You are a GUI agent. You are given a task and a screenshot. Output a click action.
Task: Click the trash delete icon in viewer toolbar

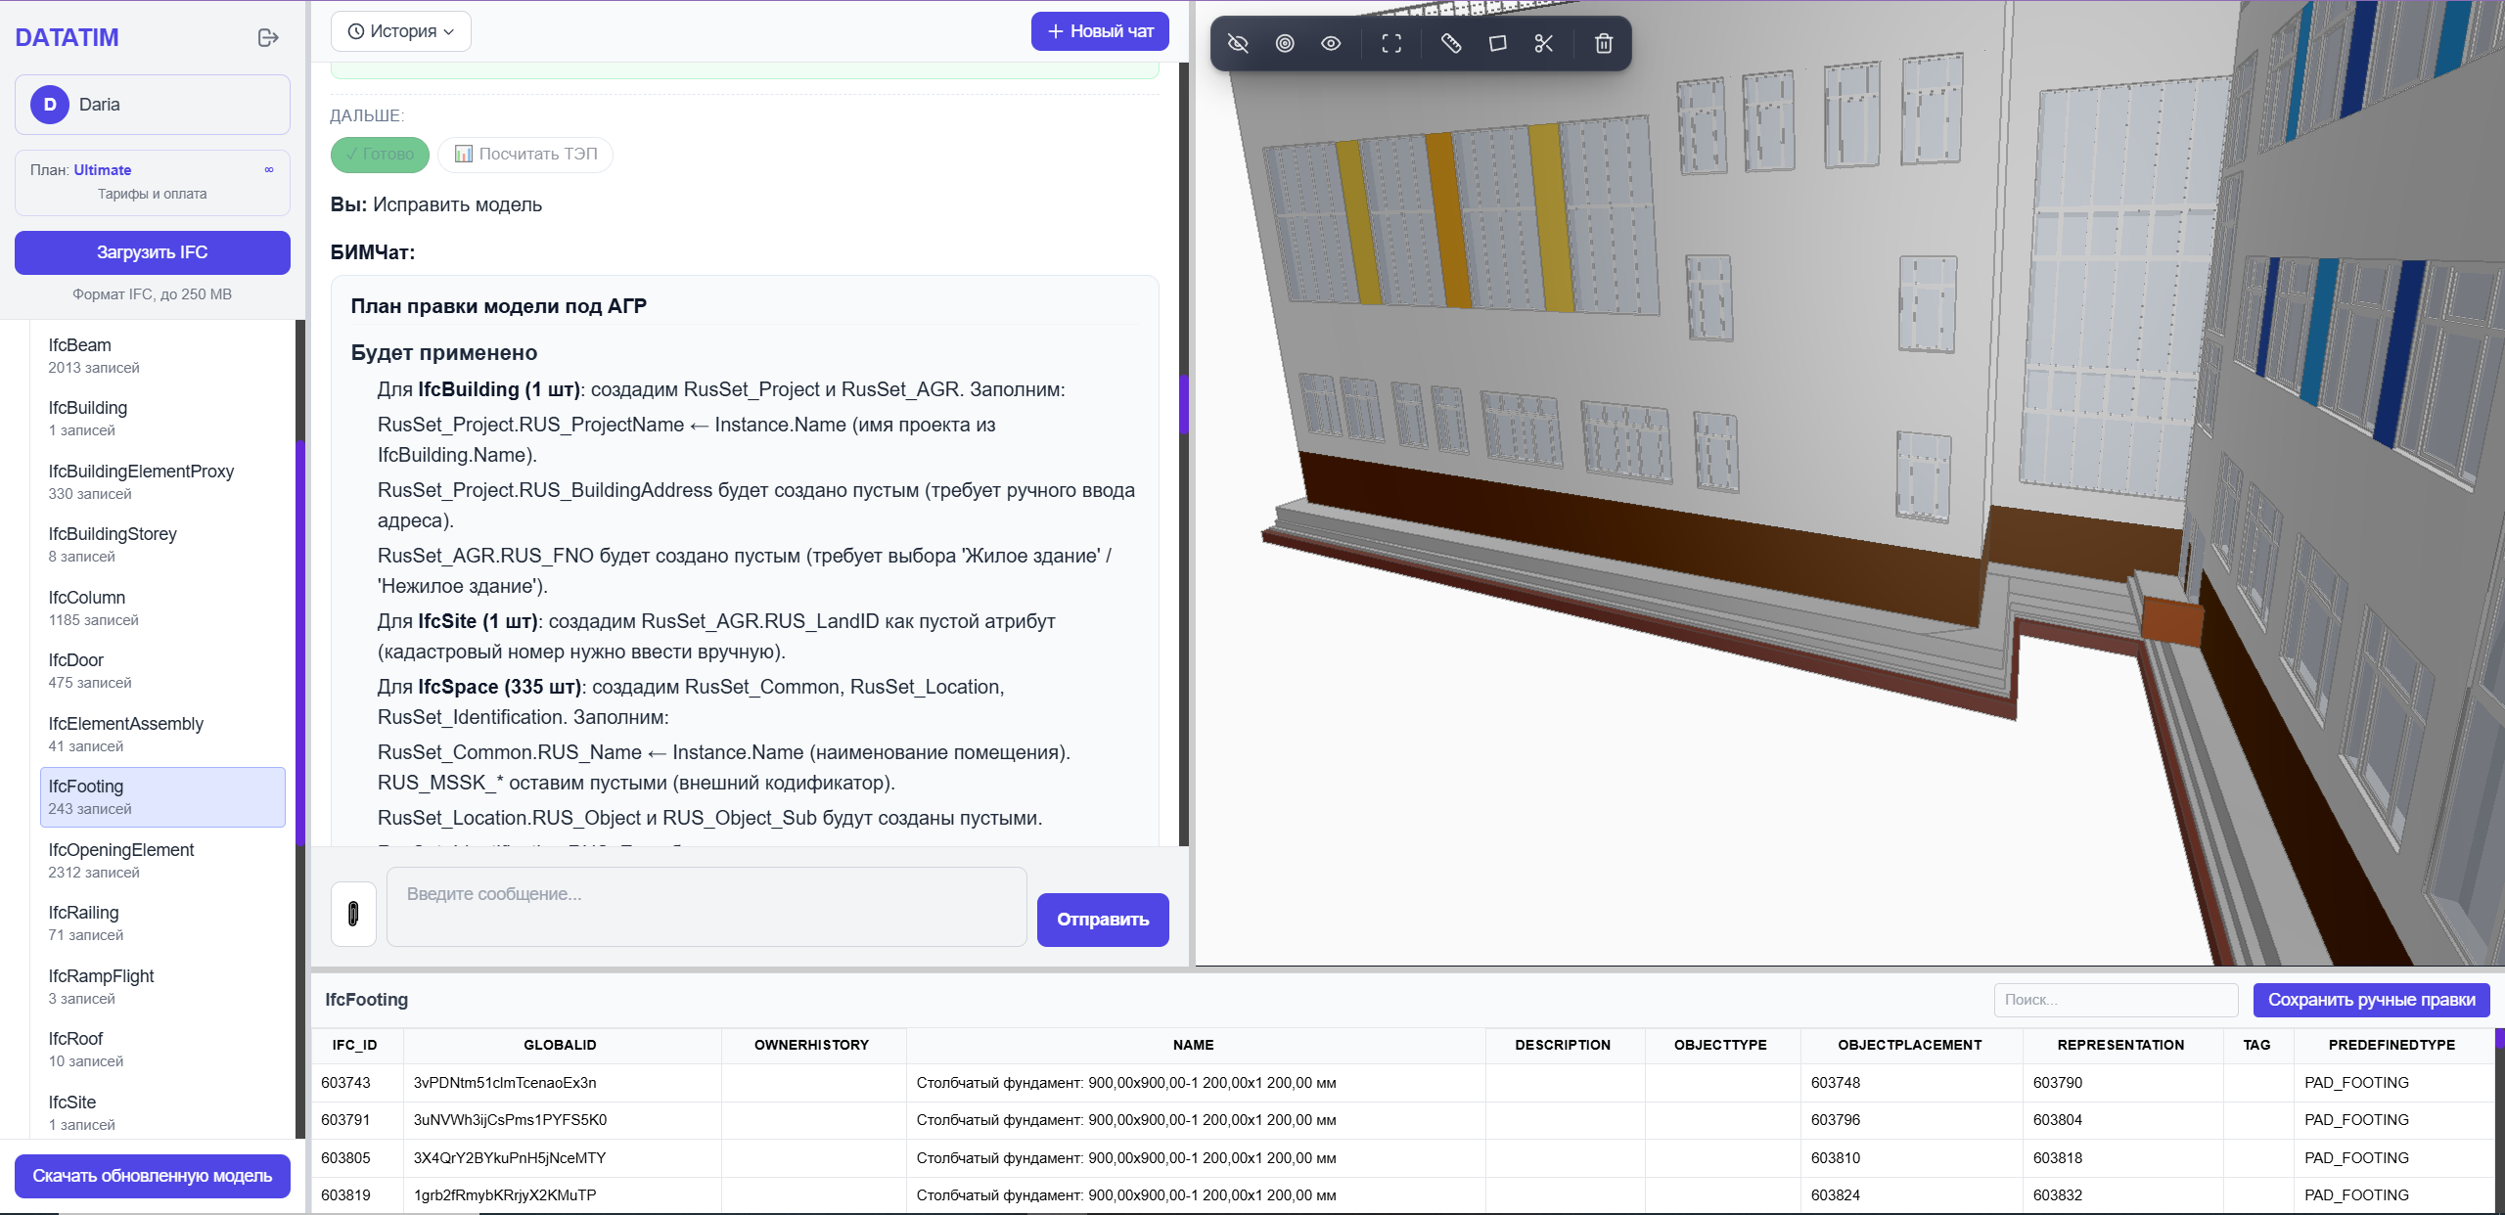click(1604, 43)
